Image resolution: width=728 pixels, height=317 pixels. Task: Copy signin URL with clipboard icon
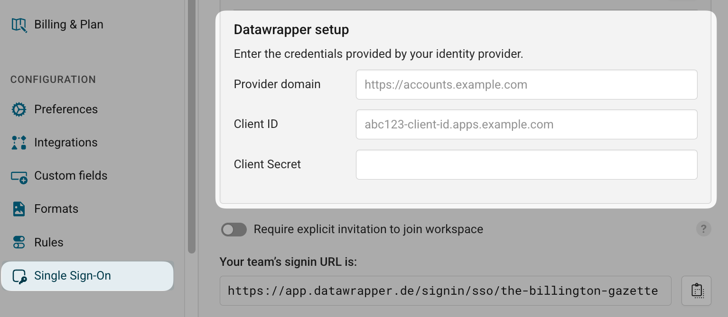click(696, 290)
